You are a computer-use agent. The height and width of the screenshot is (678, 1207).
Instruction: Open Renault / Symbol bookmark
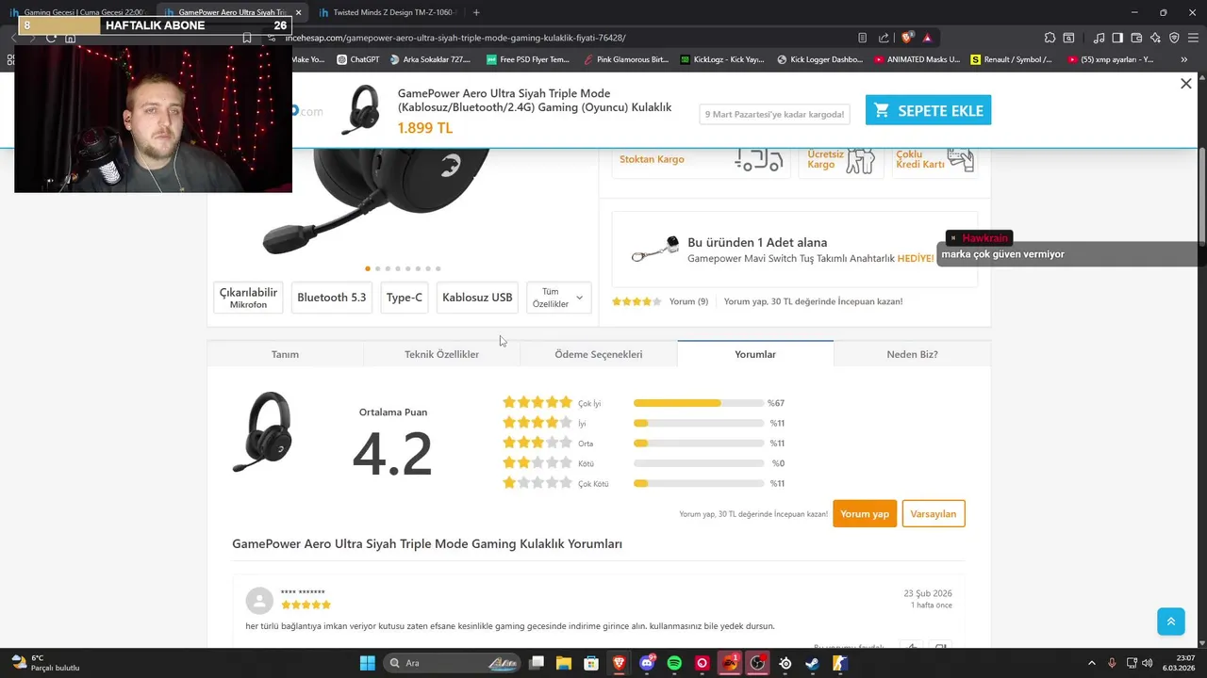click(1011, 59)
